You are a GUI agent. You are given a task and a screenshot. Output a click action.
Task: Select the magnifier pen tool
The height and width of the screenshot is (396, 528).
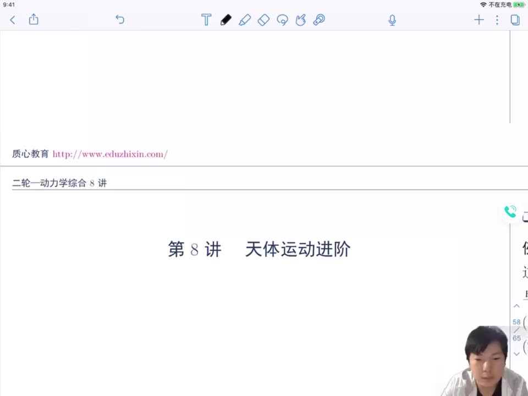coord(319,20)
